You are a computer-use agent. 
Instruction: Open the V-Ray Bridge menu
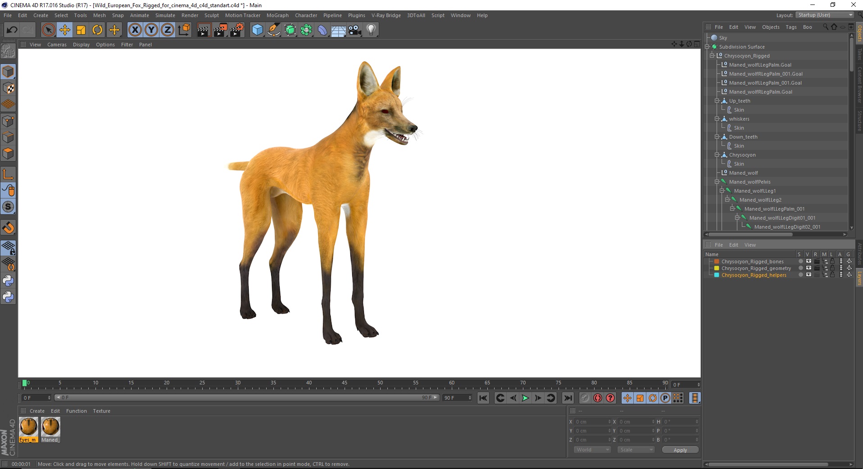[386, 15]
